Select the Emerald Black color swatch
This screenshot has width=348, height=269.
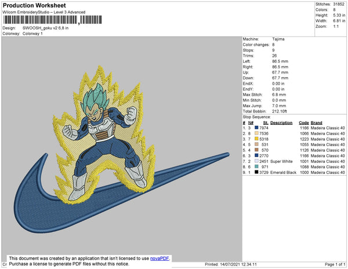point(256,172)
